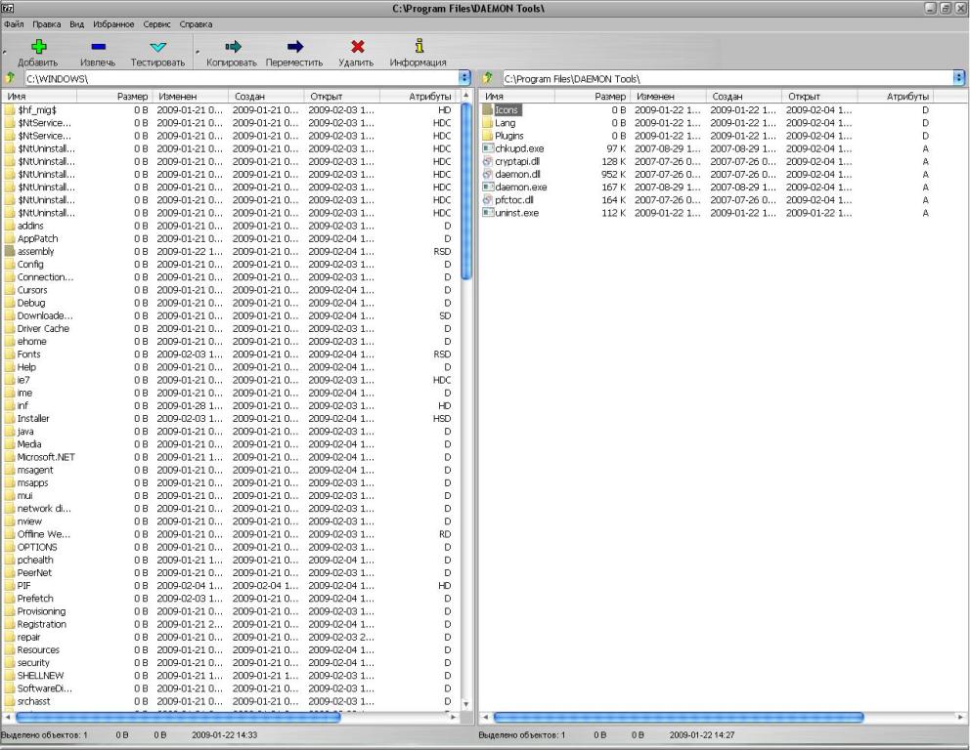970x750 pixels.
Task: Click the right panel scroll right arrow
Action: [960, 717]
